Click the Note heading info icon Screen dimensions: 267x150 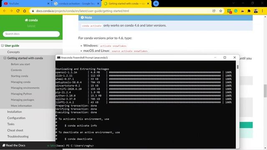coord(82,17)
